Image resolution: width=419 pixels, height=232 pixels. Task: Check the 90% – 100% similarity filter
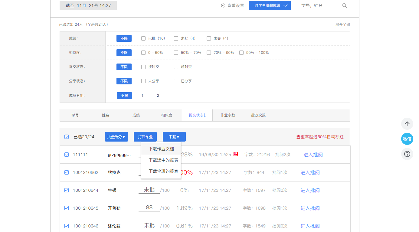tap(241, 53)
